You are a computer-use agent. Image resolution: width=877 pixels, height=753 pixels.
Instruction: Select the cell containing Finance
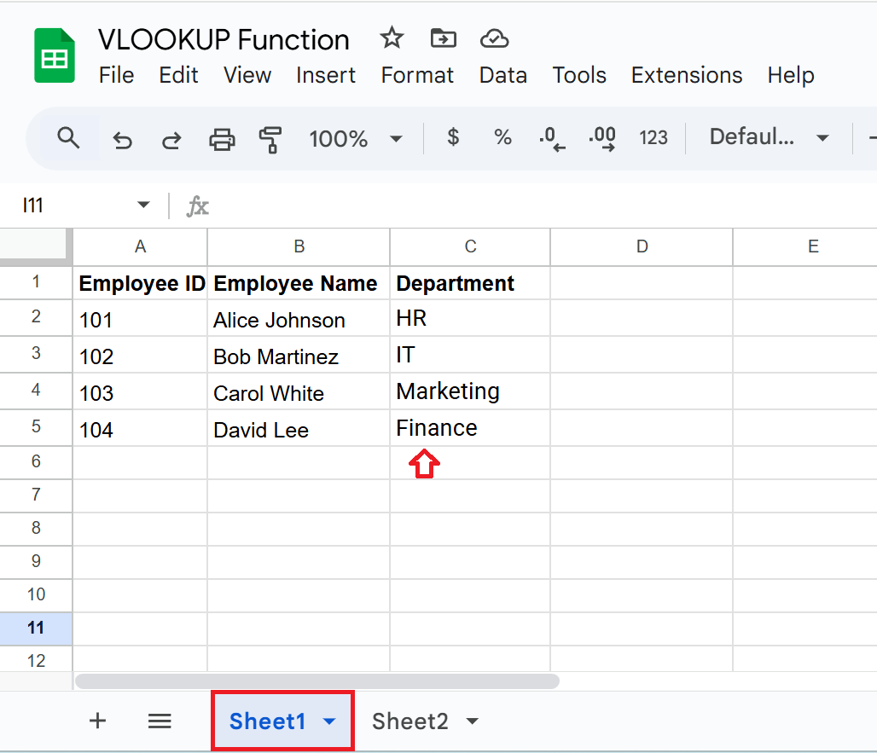point(470,427)
